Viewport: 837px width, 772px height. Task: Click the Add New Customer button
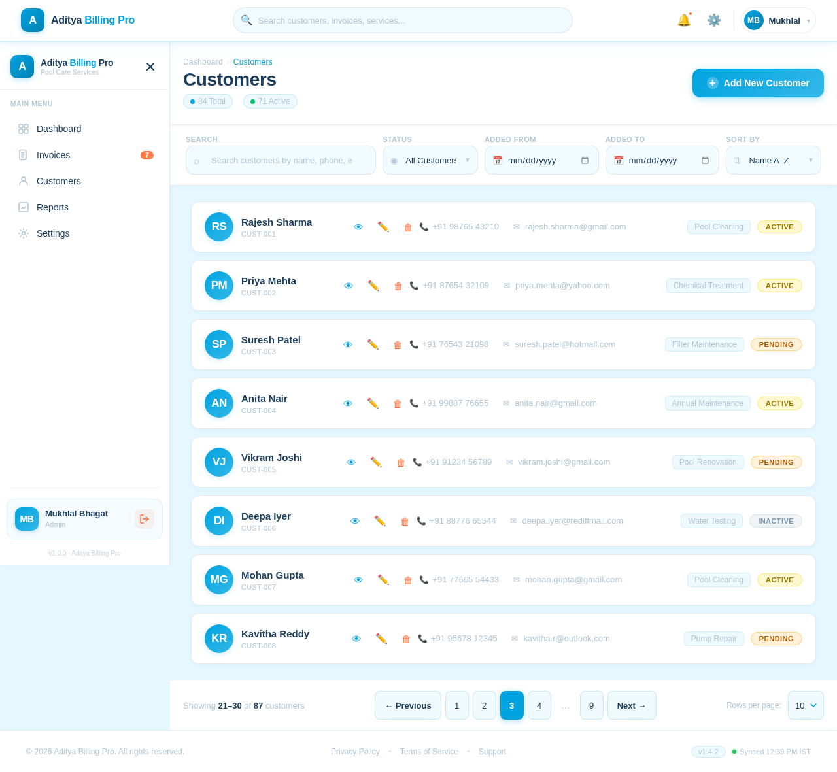pos(758,83)
